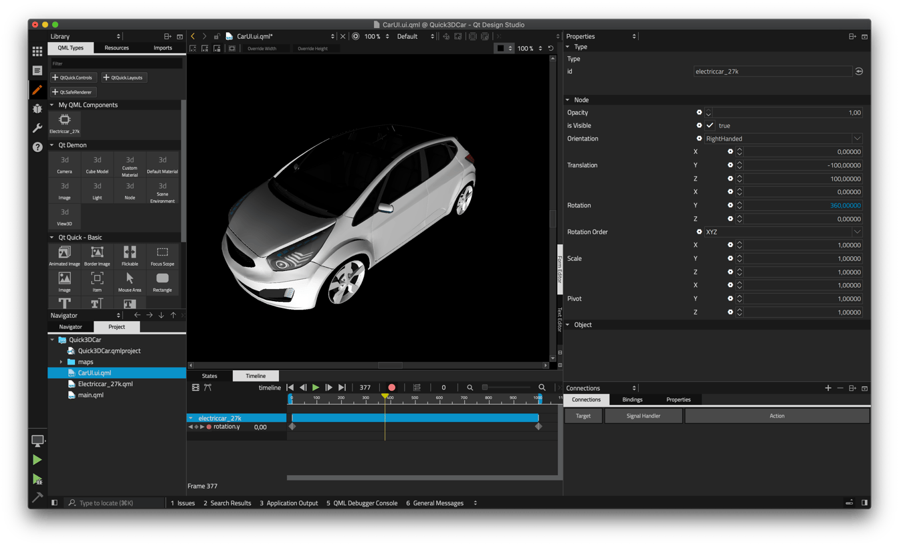This screenshot has height=546, width=899.
Task: Open the Help mode question mark icon
Action: coord(37,147)
